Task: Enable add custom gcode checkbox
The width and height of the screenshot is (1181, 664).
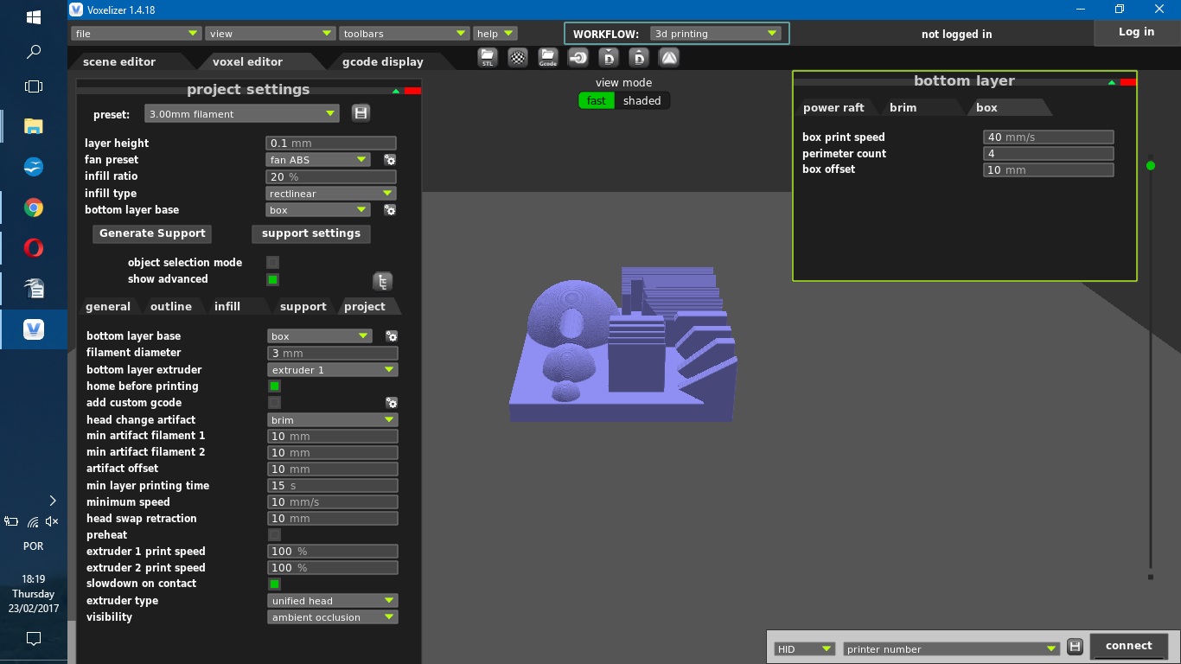Action: click(x=274, y=403)
